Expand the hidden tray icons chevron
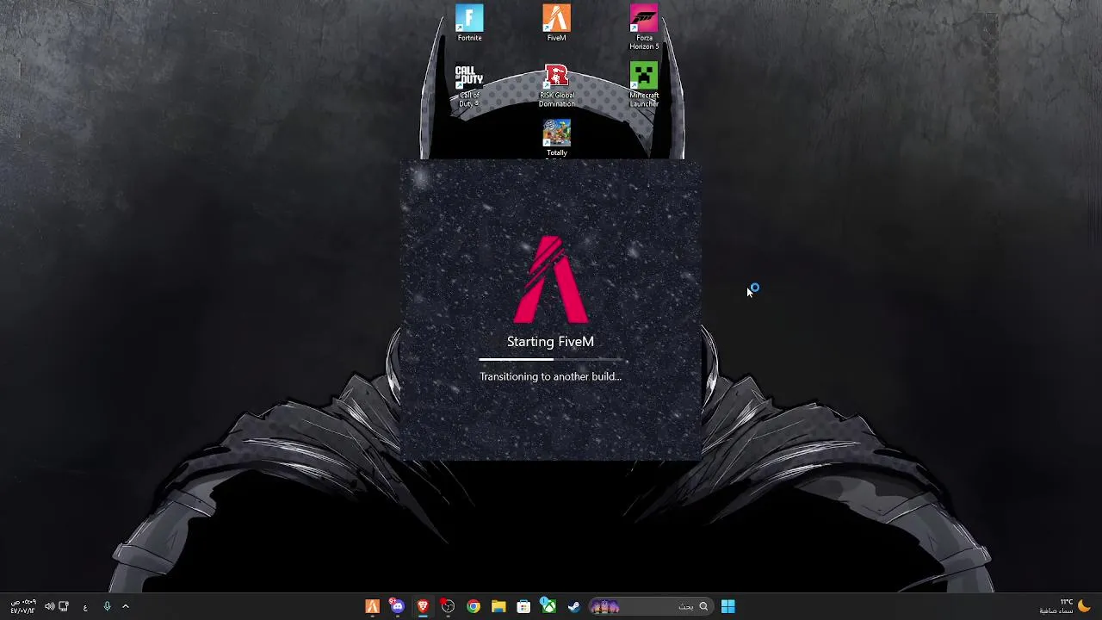This screenshot has width=1102, height=620. coord(126,606)
